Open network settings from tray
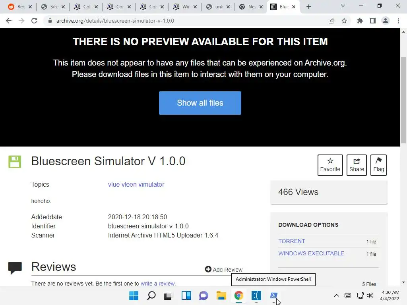 coord(360,295)
